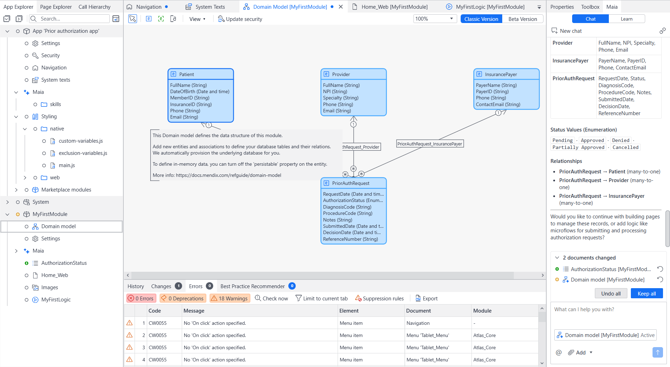Open the Best Practice Recommender tab
670x367 pixels.
tap(258, 286)
